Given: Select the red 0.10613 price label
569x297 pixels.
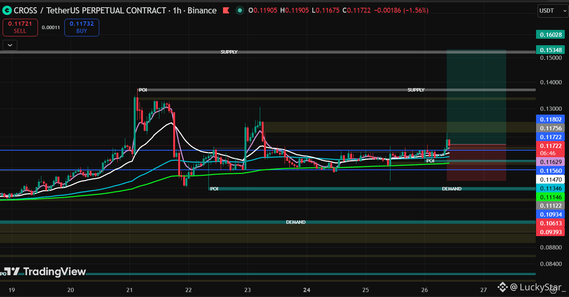Looking at the screenshot, I should pos(551,223).
